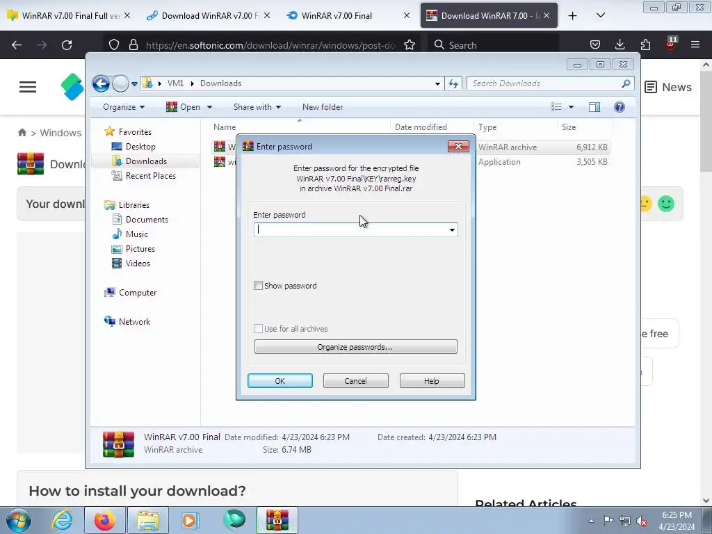Image resolution: width=712 pixels, height=534 pixels.
Task: Select Network in the navigation pane
Action: tap(134, 322)
